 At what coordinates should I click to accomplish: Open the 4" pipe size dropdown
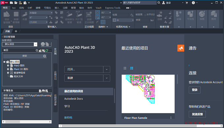tap(39, 17)
